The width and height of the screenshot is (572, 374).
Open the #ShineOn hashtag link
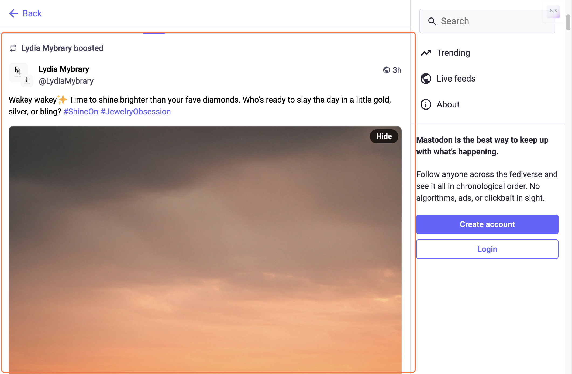click(x=81, y=112)
